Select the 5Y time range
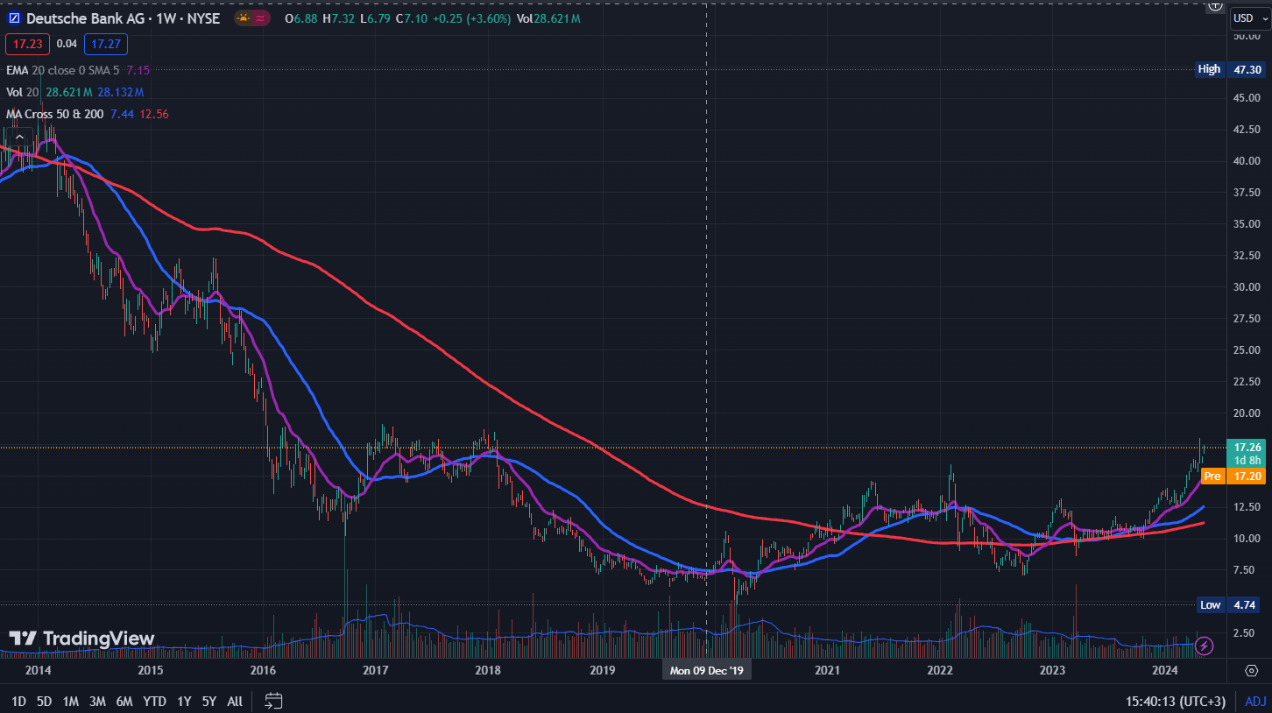The image size is (1272, 713). tap(209, 701)
